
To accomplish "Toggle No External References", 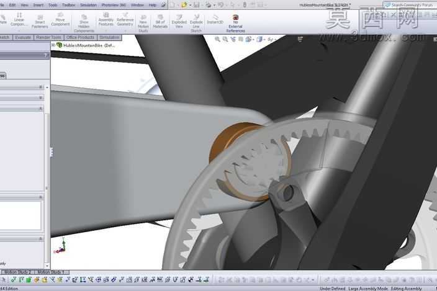I will pyautogui.click(x=235, y=24).
